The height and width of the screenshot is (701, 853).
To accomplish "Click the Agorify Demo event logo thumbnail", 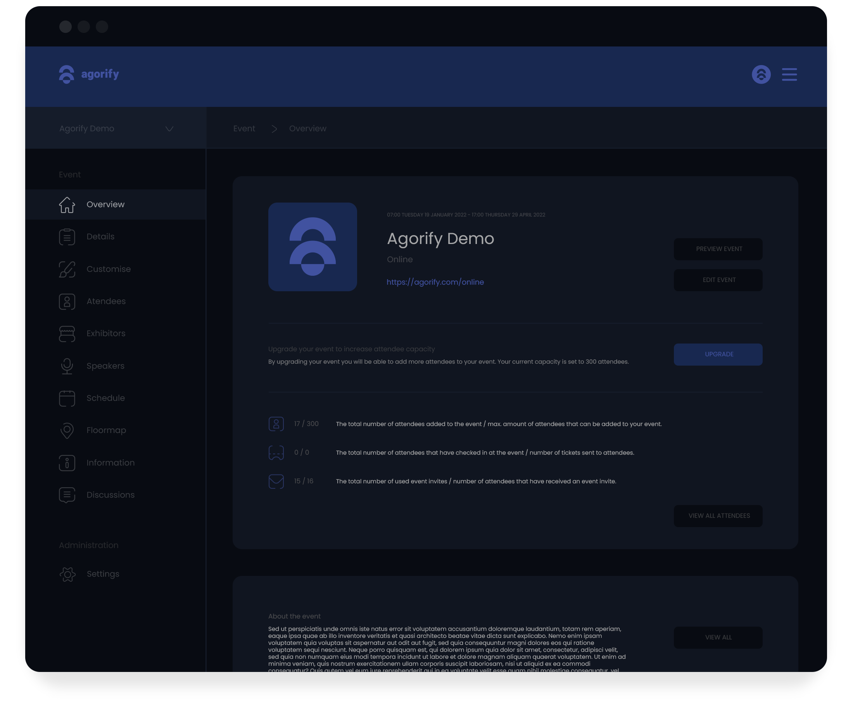I will click(x=313, y=247).
